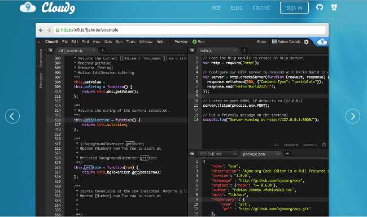Screen dimensions: 367x217
Task: Switch to the README.md tab
Action: (x=211, y=154)
